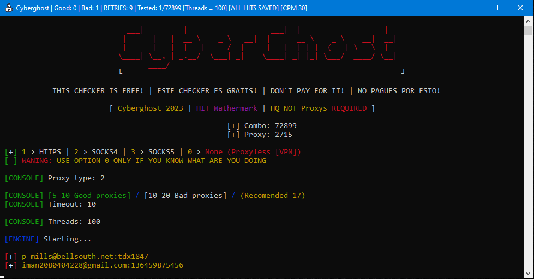The image size is (534, 279).
Task: Minimize the Cyberghost console window
Action: (x=471, y=8)
